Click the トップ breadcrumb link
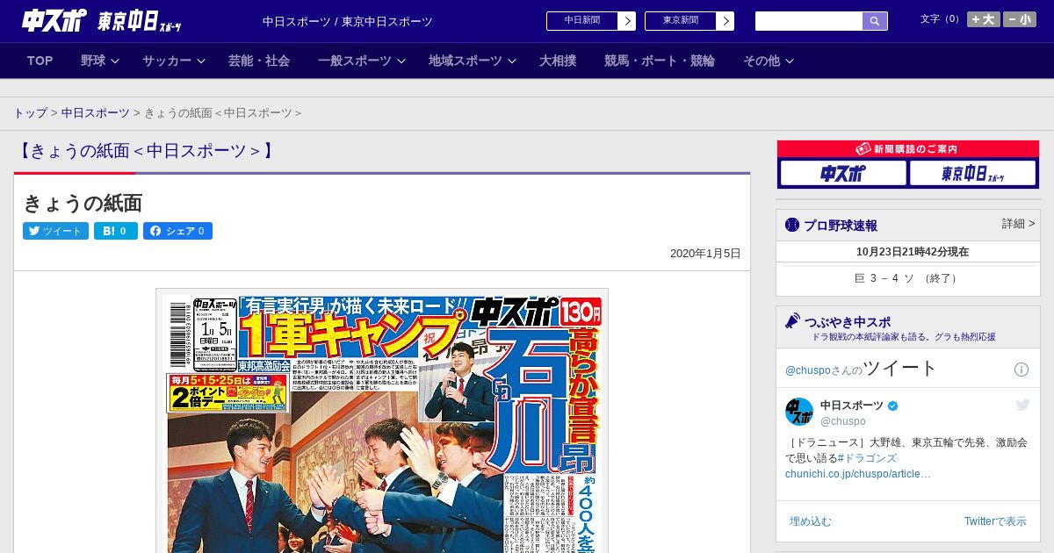 pos(30,113)
